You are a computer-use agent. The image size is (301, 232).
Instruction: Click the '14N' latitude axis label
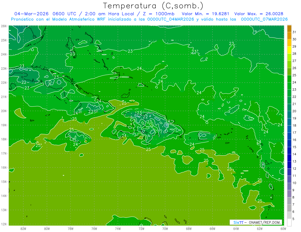[4, 196]
